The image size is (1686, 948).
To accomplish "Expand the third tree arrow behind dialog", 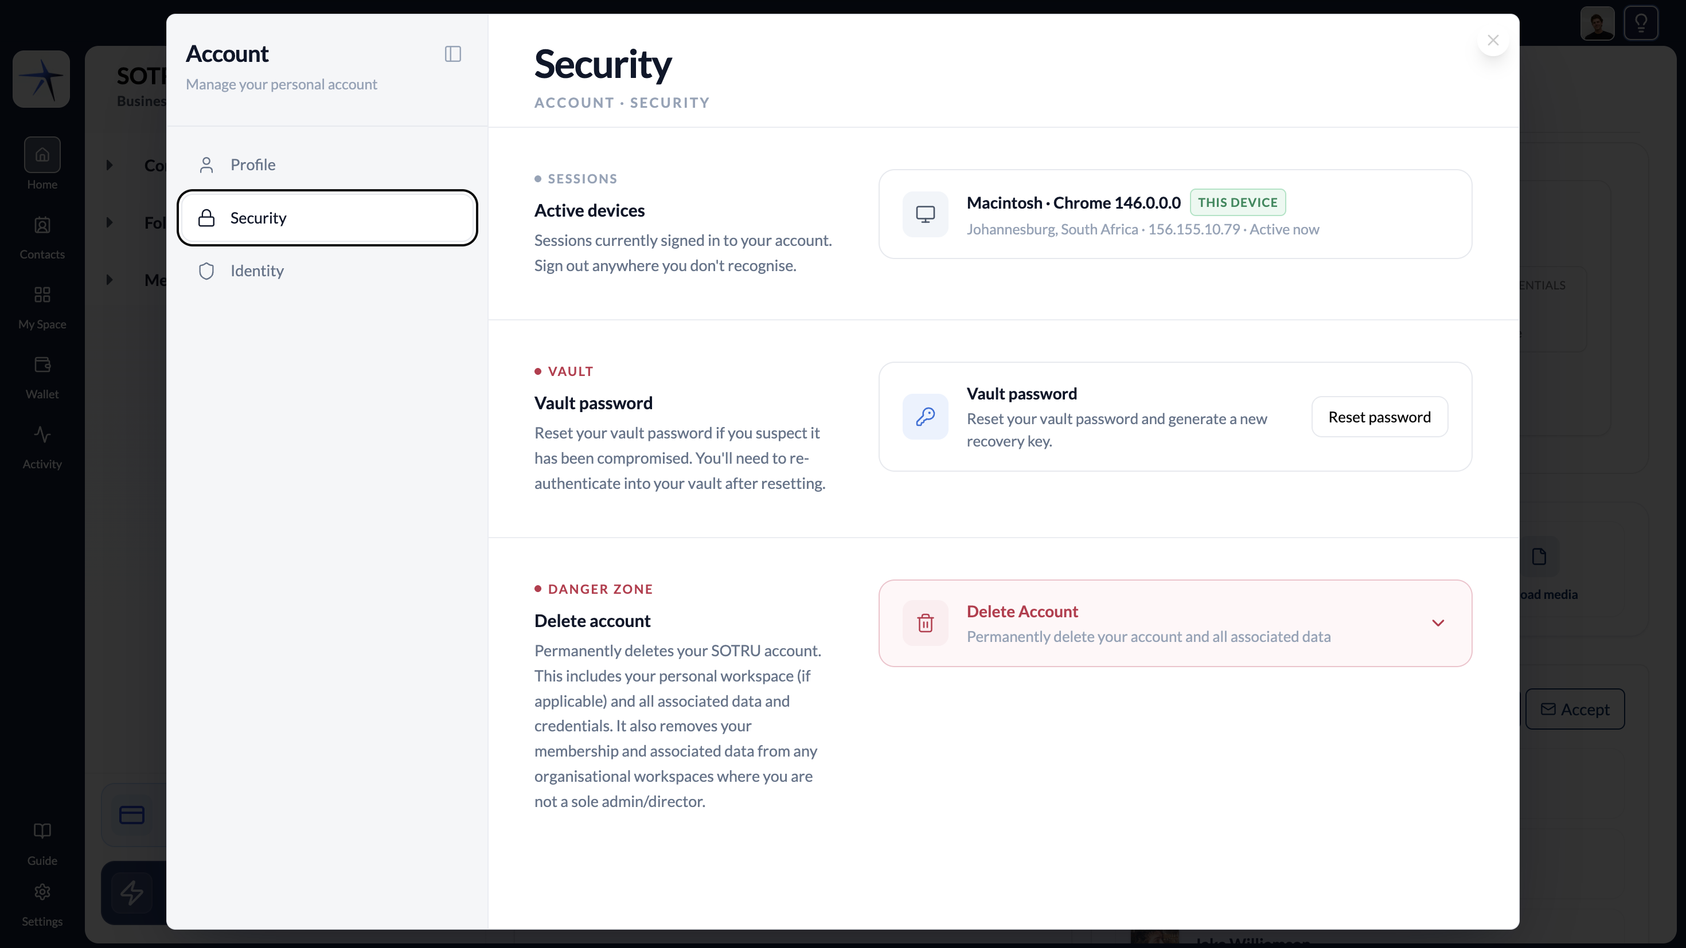I will 110,280.
